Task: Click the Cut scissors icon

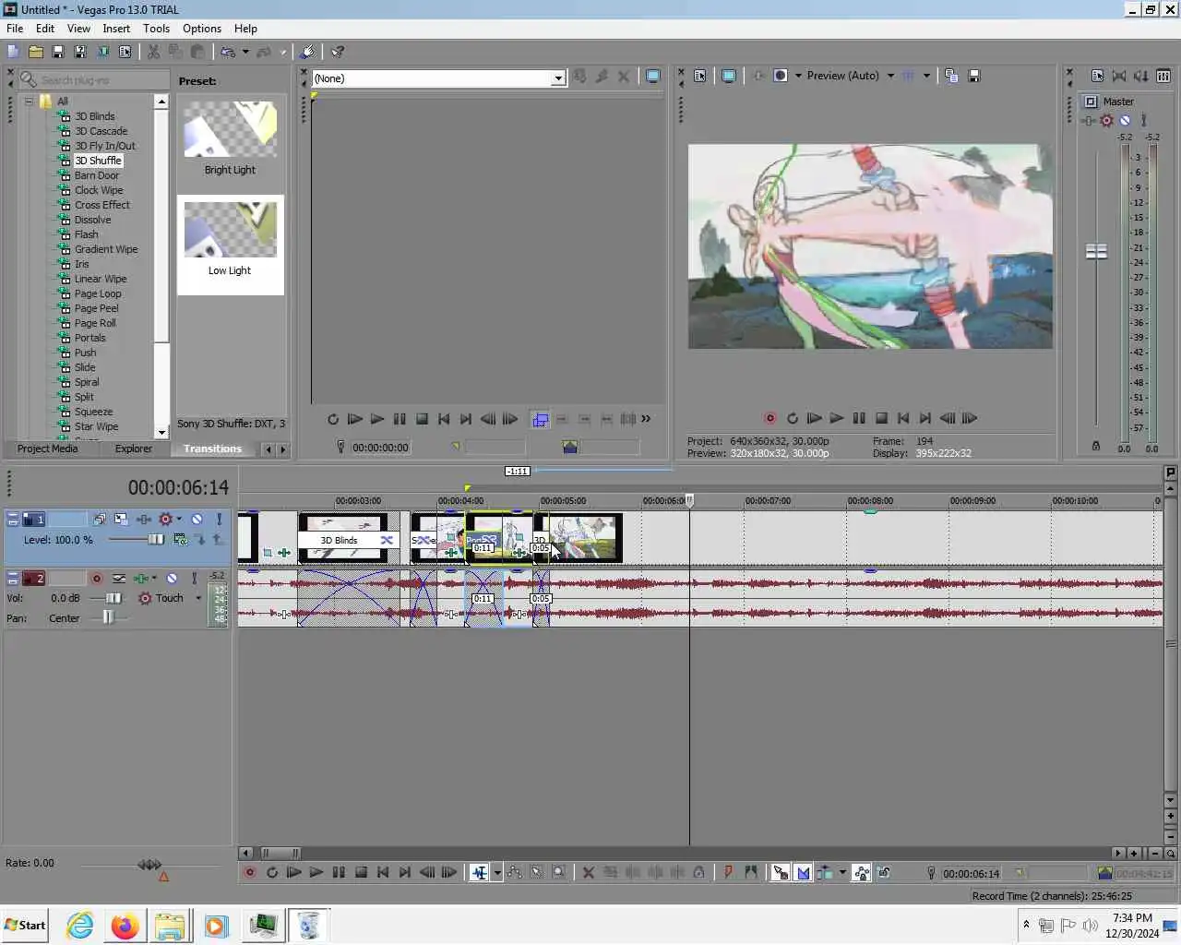Action: point(153,52)
